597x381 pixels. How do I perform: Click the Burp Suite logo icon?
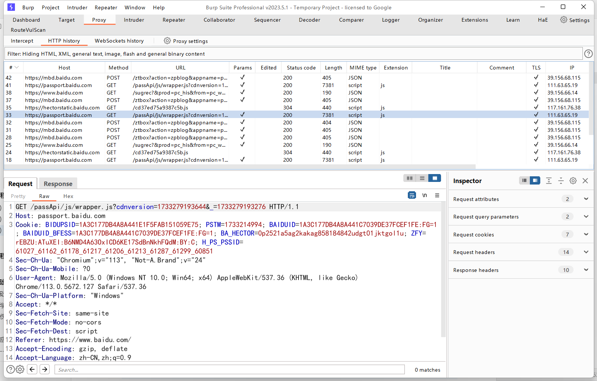[x=11, y=7]
